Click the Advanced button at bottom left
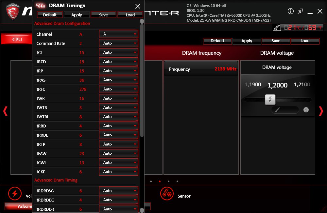This screenshot has height=213, width=327. click(19, 206)
